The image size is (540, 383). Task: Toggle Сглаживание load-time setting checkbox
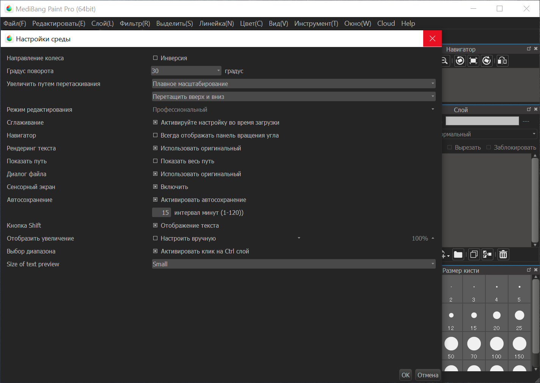tap(155, 122)
